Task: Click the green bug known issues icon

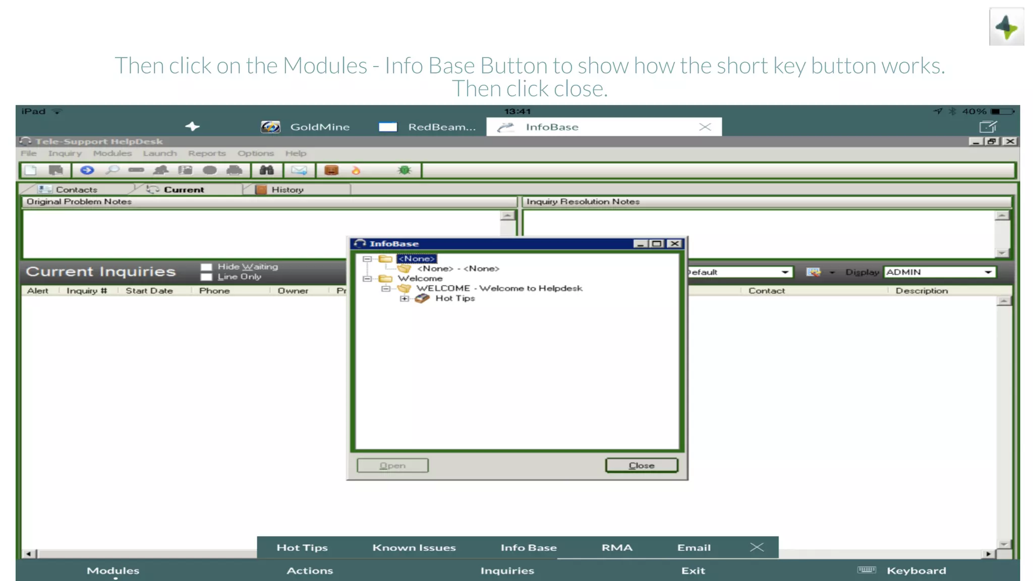Action: pos(405,170)
